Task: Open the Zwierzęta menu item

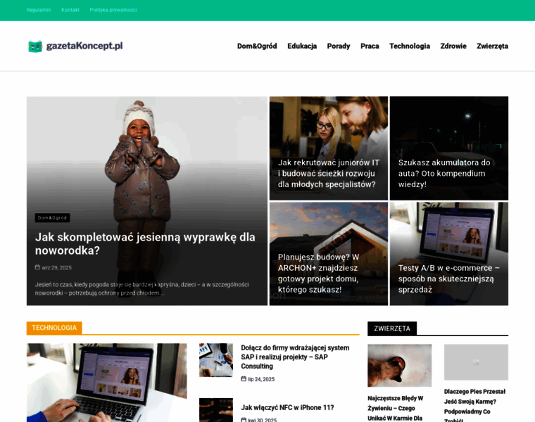Action: tap(492, 46)
